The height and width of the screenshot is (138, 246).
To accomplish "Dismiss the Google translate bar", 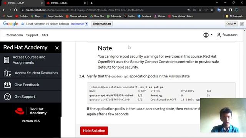I will click(x=242, y=24).
